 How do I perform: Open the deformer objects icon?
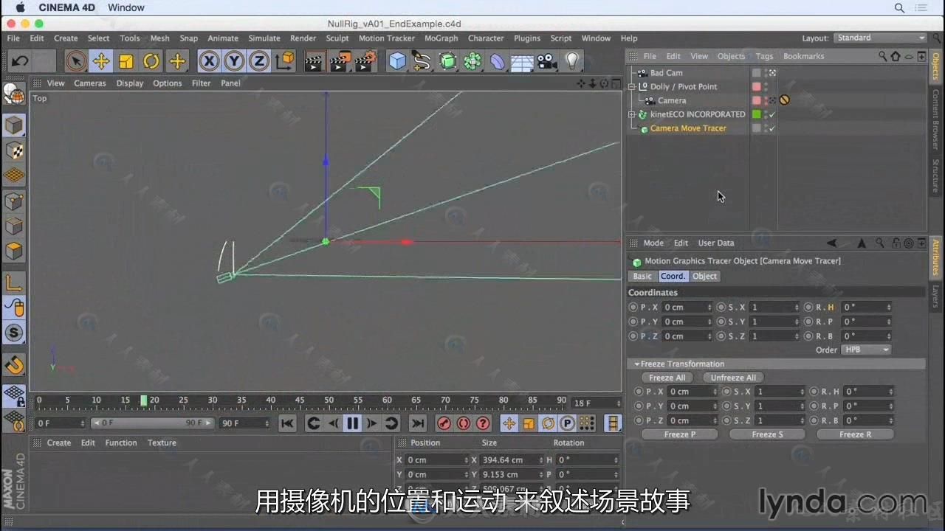point(498,61)
